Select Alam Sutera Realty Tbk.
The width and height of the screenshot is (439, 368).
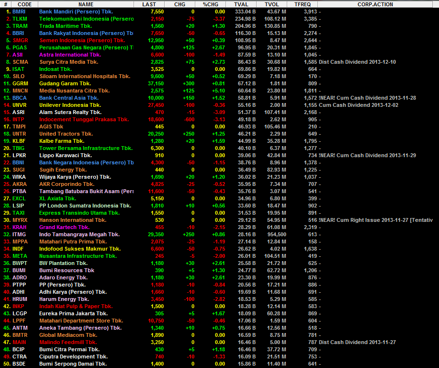[70, 112]
